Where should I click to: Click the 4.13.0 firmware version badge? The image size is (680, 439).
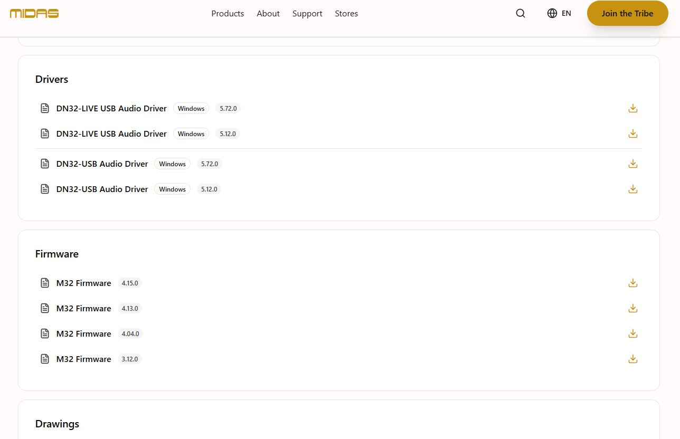click(x=130, y=308)
